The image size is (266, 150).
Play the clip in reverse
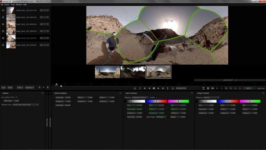(149, 88)
